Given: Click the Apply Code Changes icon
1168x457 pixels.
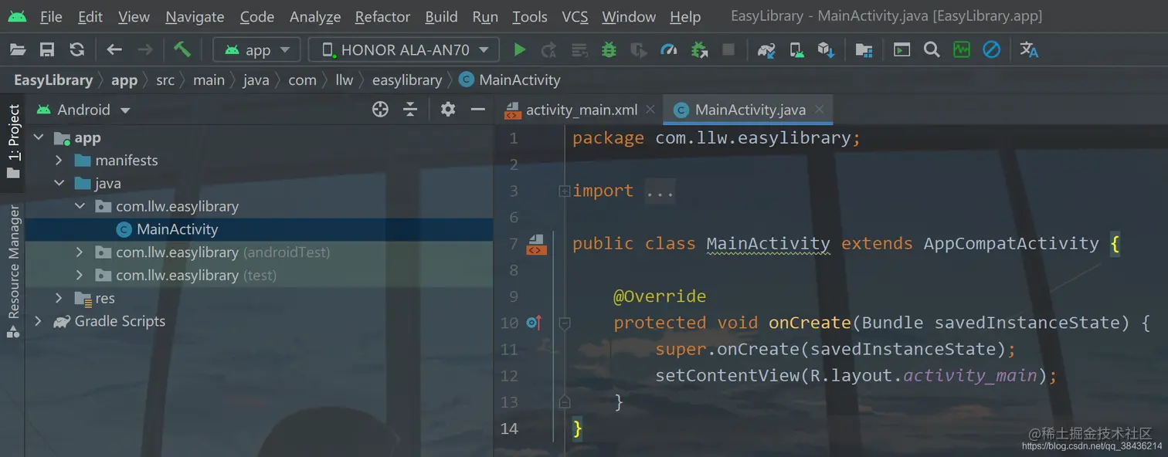Looking at the screenshot, I should 579,50.
